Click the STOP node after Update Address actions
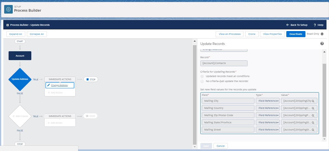 [91, 80]
